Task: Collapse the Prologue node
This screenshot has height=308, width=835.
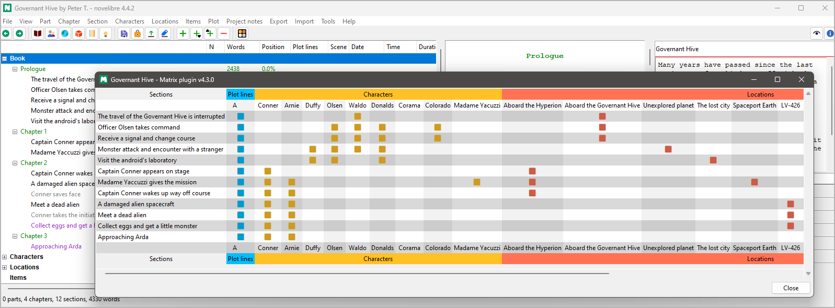Action: click(x=15, y=69)
